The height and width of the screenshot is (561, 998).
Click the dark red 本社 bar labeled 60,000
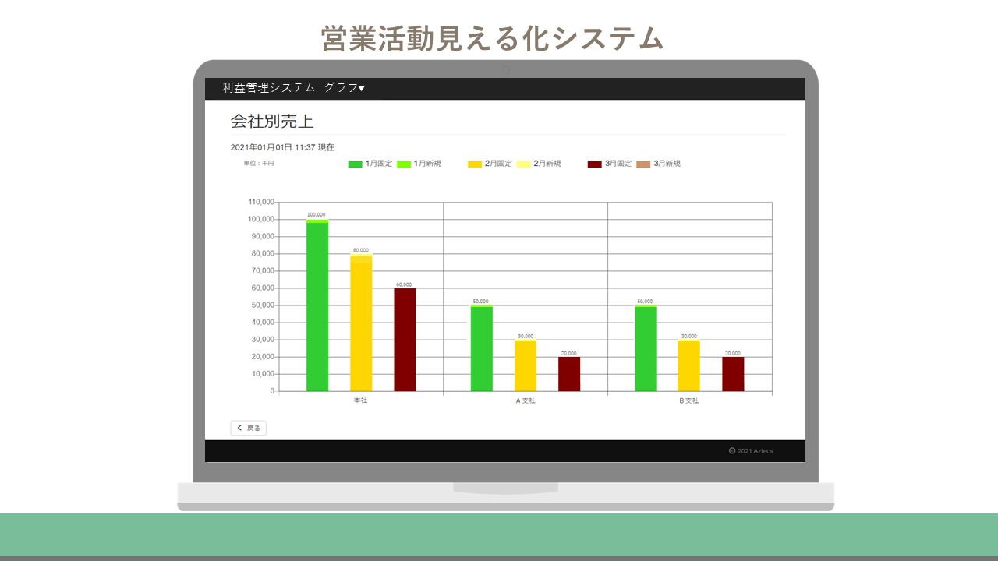point(405,340)
